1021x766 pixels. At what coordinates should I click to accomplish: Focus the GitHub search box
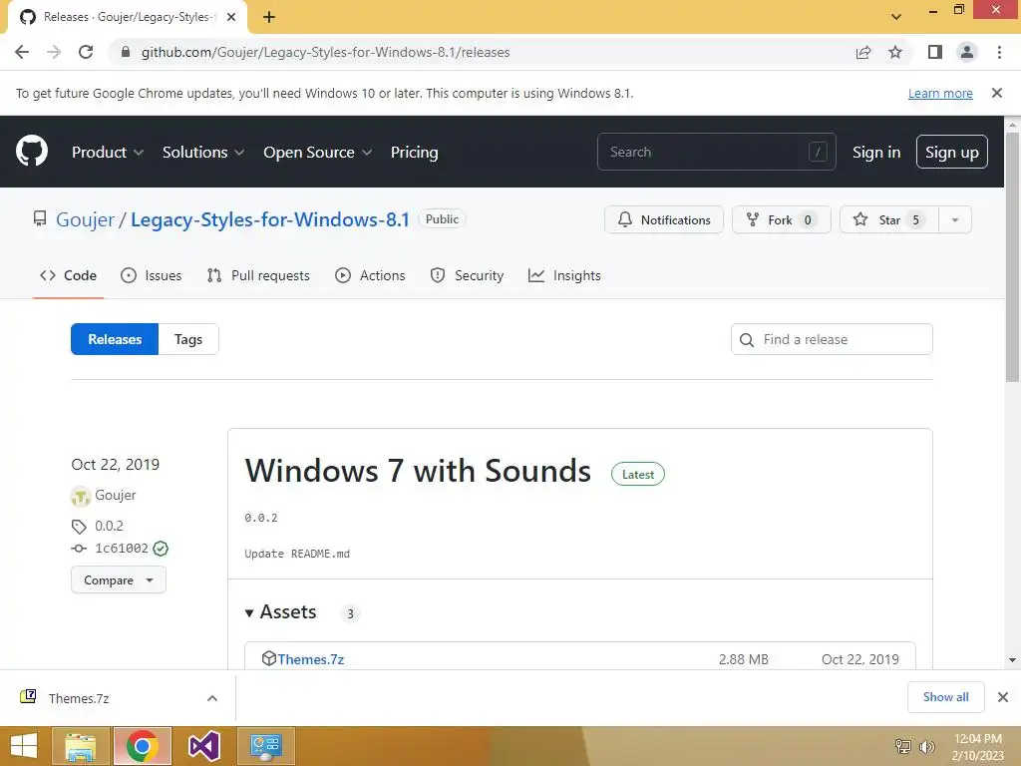point(716,152)
